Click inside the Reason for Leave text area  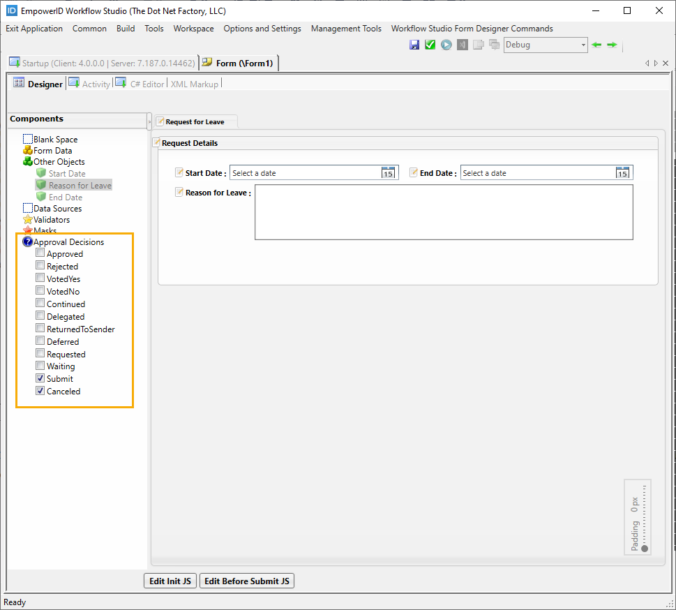click(x=444, y=212)
